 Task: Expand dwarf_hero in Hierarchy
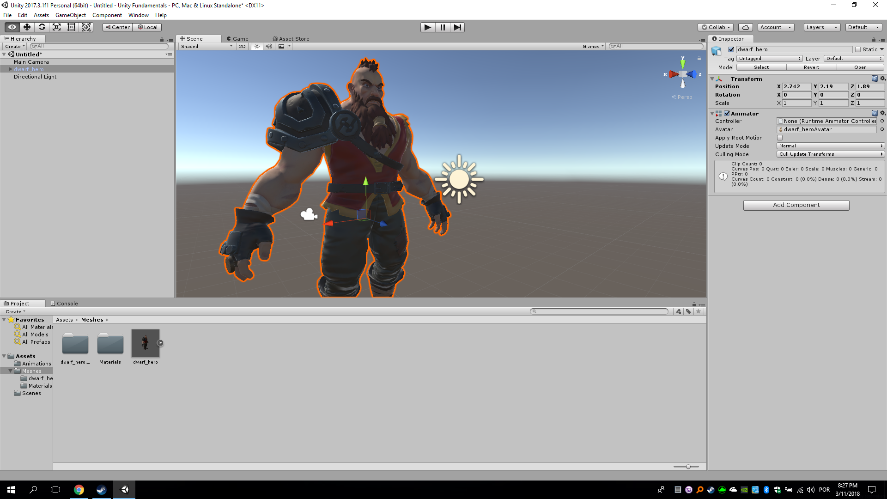[x=10, y=69]
